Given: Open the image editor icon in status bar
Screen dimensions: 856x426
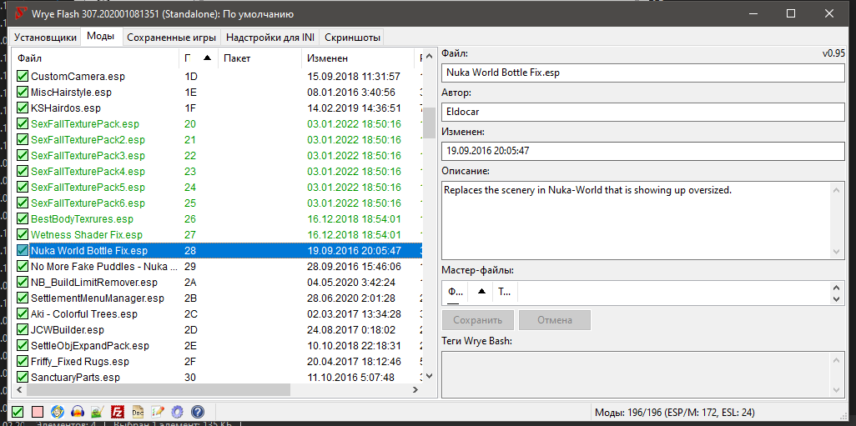Looking at the screenshot, I should click(x=98, y=411).
